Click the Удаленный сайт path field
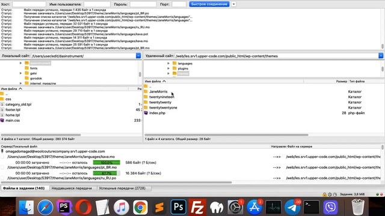The width and height of the screenshot is (385, 216). [x=277, y=56]
